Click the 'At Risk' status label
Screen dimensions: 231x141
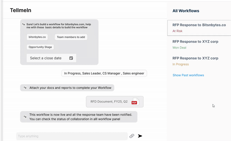(177, 31)
